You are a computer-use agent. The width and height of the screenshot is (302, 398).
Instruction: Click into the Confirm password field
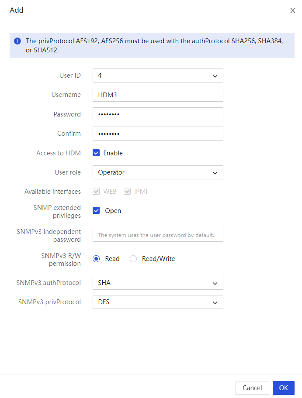(158, 134)
